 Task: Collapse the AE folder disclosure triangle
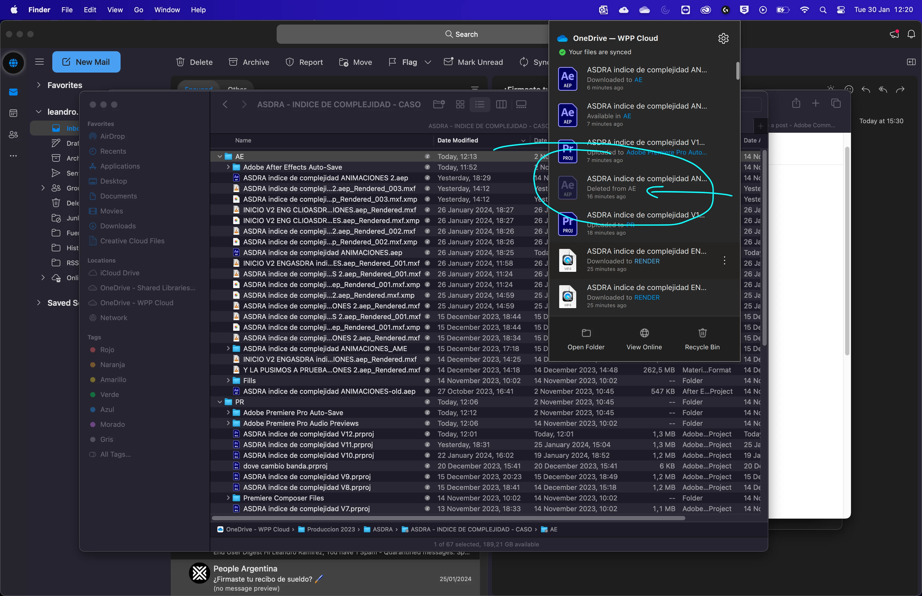click(x=220, y=157)
